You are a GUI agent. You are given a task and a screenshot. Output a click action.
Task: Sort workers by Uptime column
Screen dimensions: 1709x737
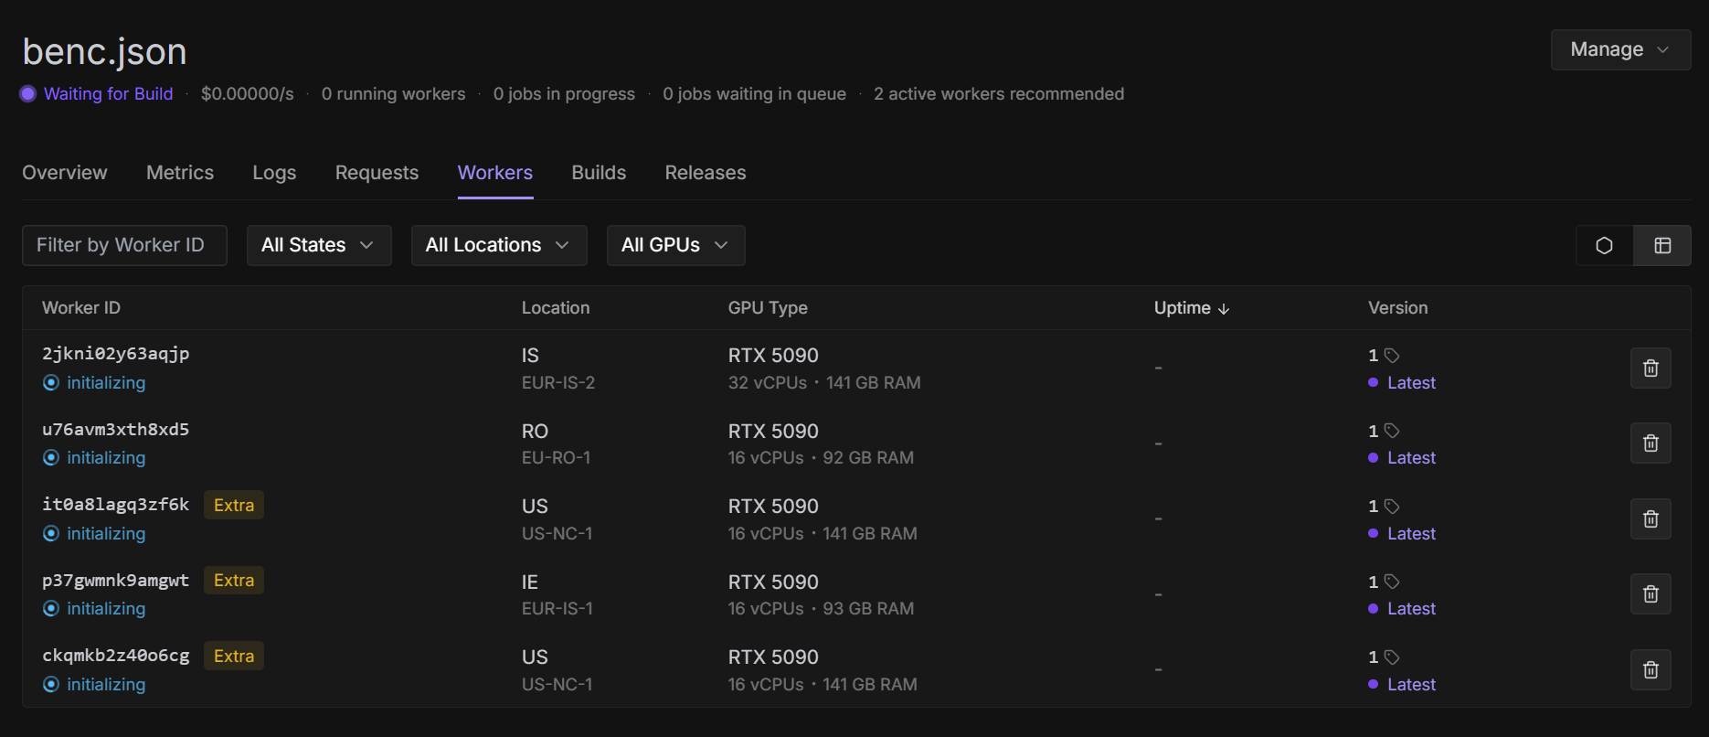1191,308
